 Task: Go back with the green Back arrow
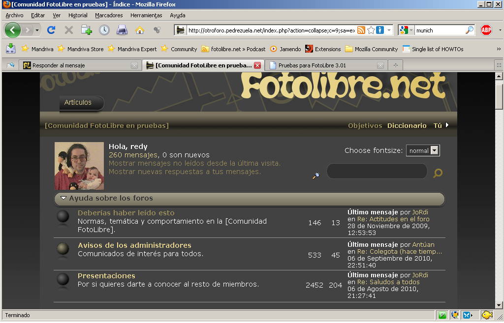pos(12,30)
